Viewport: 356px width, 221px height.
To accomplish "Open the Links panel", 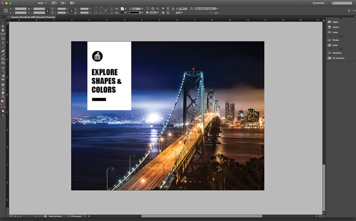I will tap(335, 32).
